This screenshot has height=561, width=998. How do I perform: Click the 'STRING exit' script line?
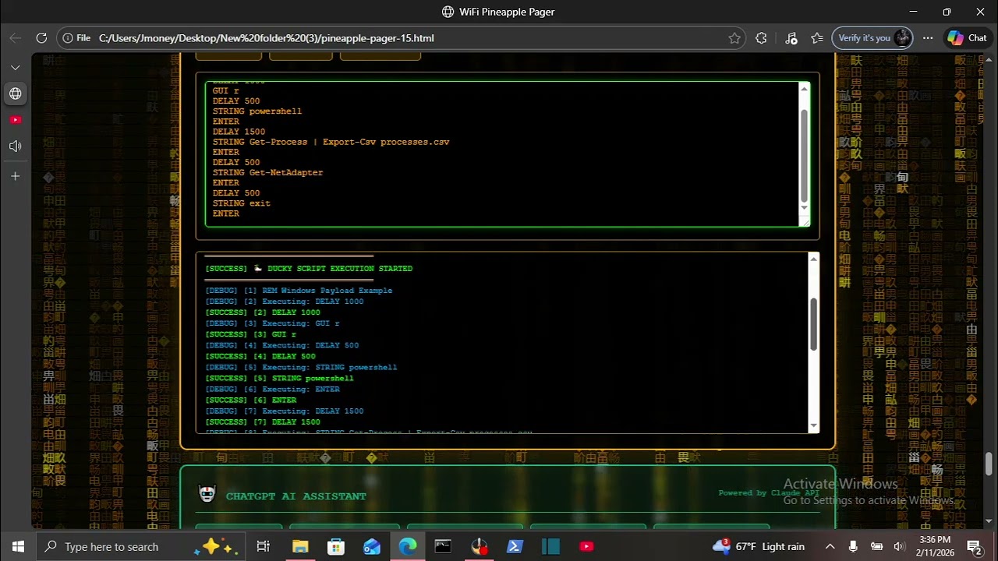[241, 203]
